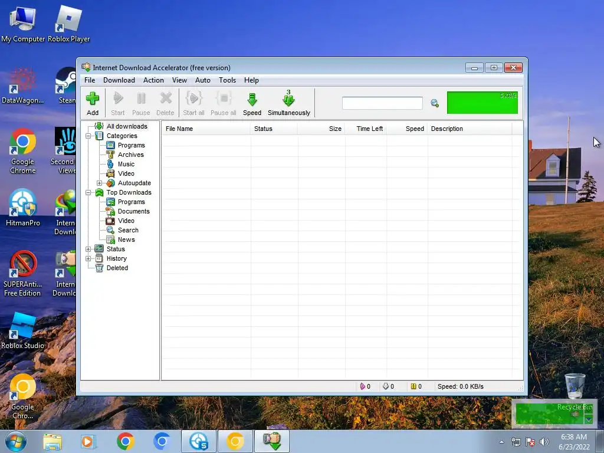Select the Archives category
The image size is (604, 453).
[130, 155]
